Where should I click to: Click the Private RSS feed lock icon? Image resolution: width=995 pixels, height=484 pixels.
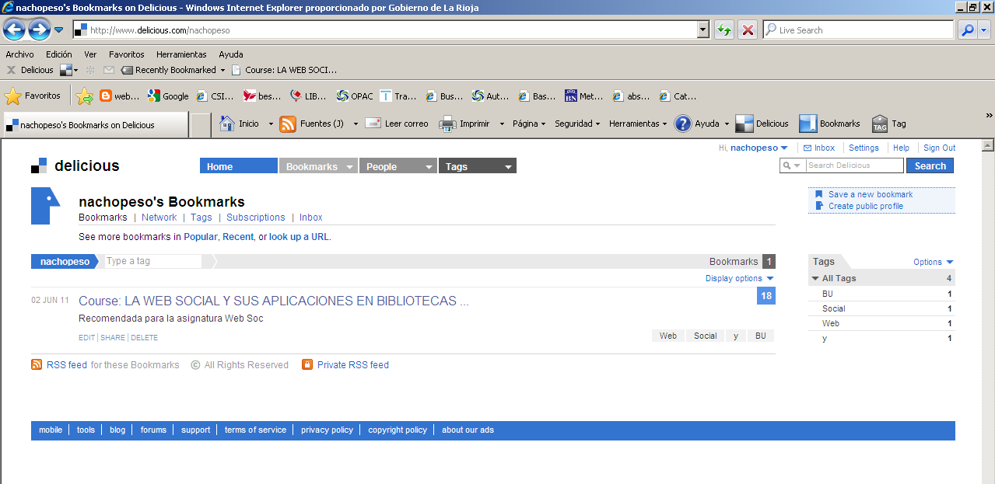(307, 364)
